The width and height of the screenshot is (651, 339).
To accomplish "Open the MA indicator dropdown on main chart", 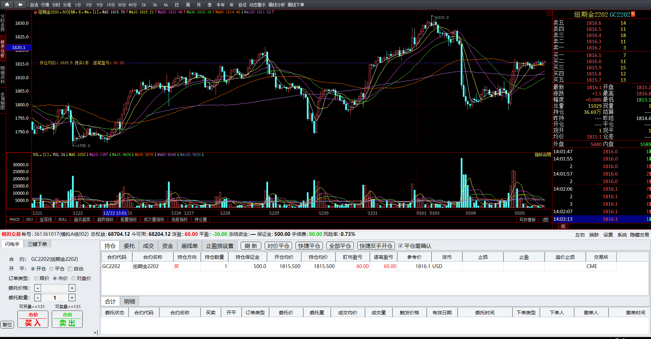I will tap(87, 12).
